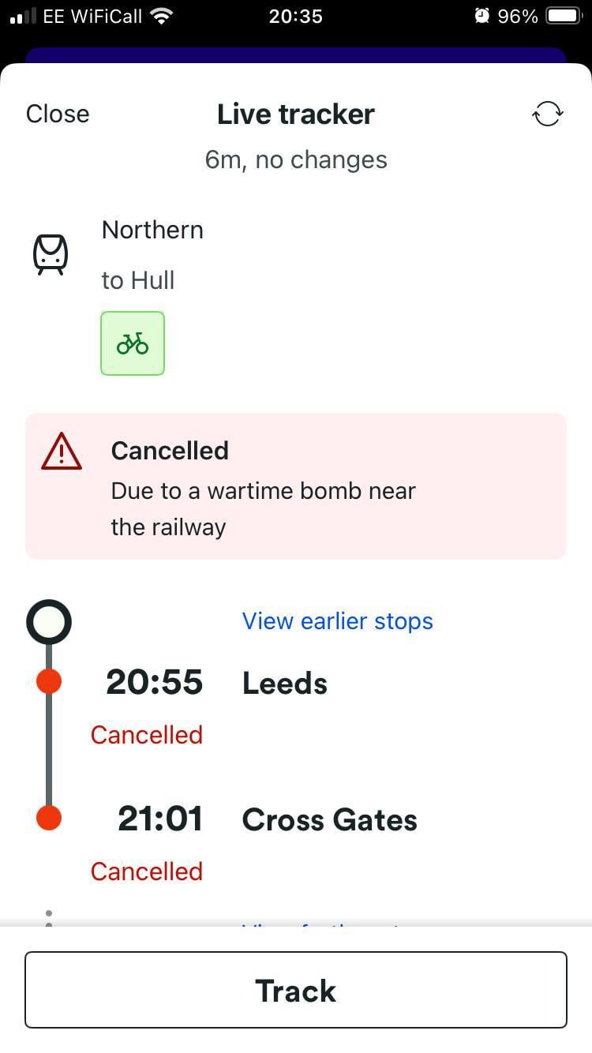Tap the bicycle allowed icon badge
The width and height of the screenshot is (592, 1053).
point(133,343)
